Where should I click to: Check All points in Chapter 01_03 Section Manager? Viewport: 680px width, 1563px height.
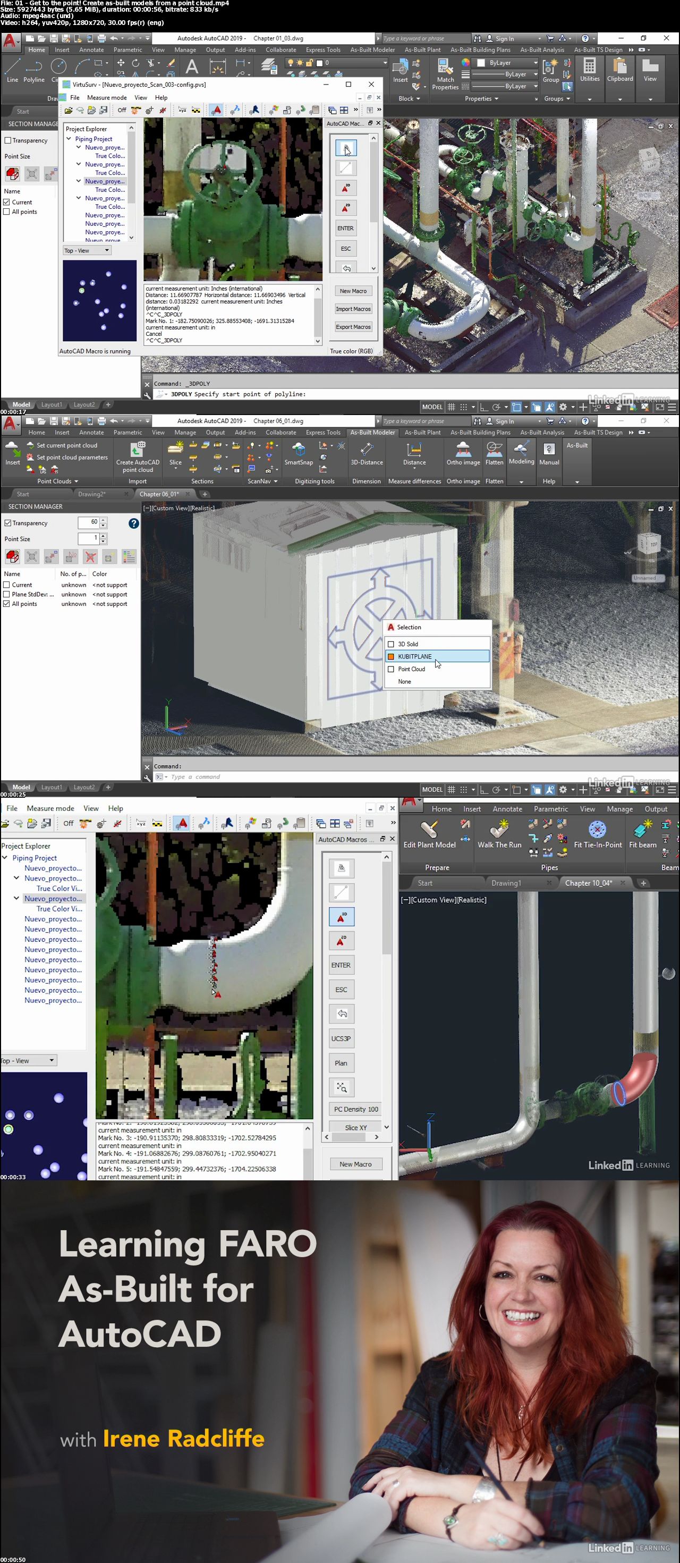pyautogui.click(x=7, y=212)
